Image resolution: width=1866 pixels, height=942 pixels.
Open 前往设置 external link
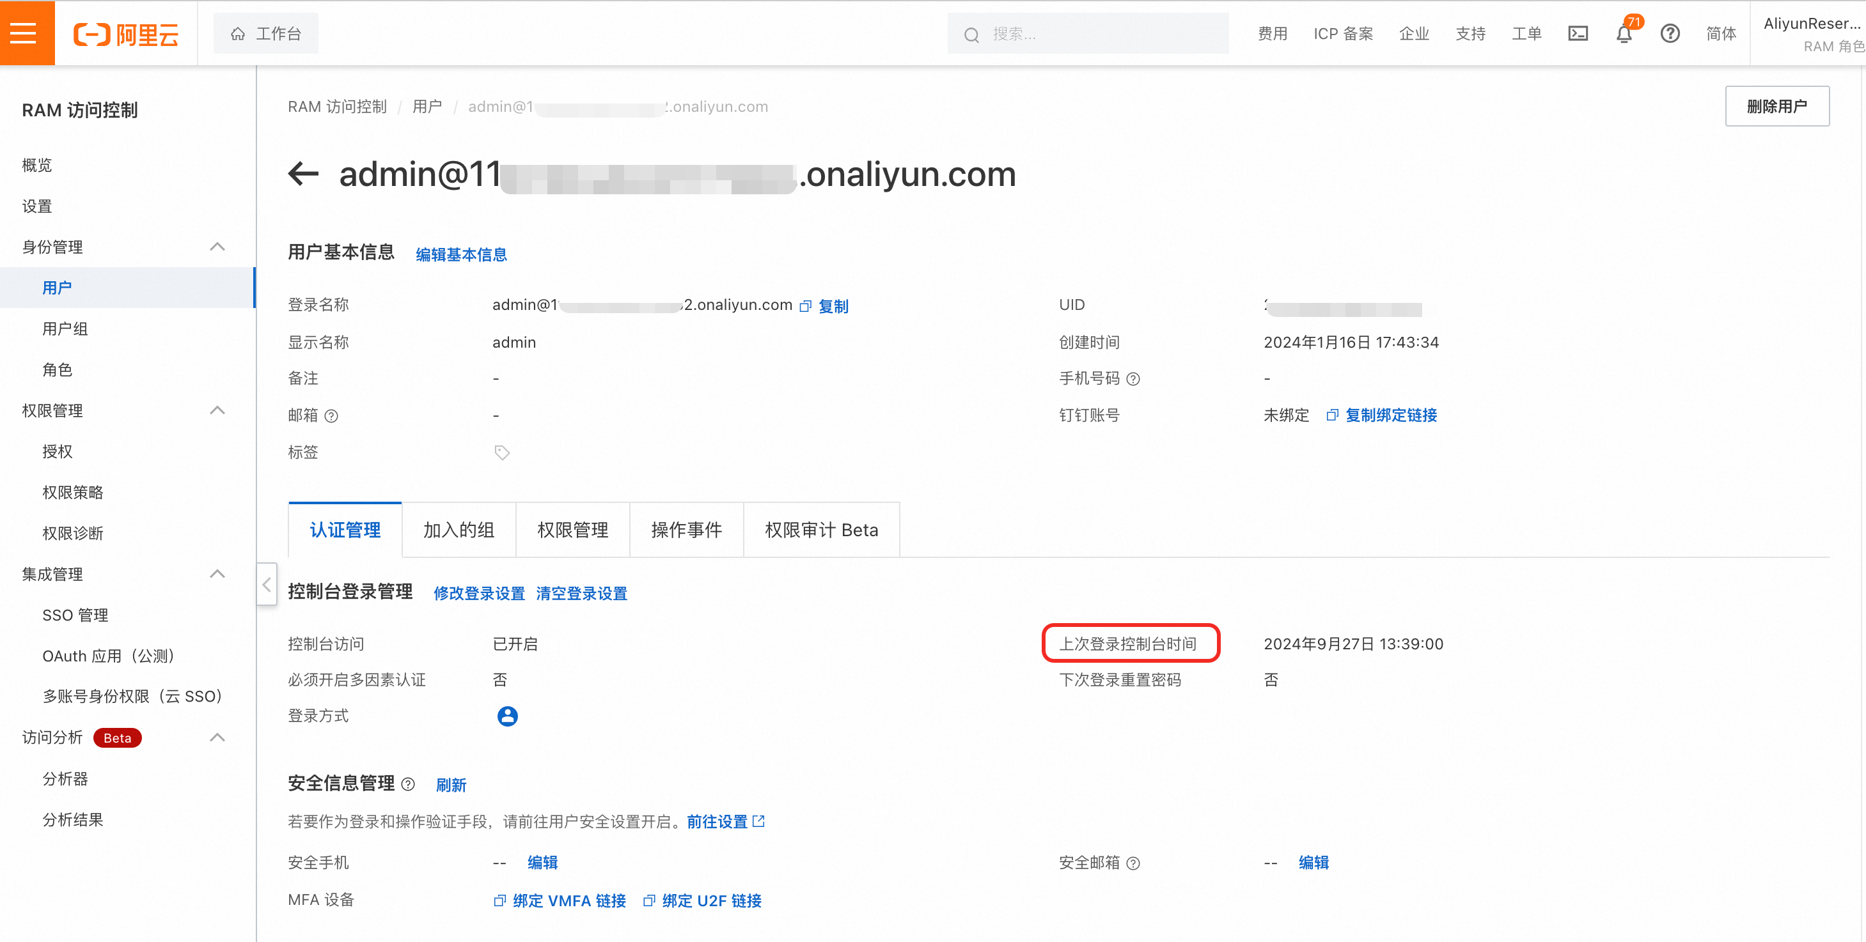point(726,821)
